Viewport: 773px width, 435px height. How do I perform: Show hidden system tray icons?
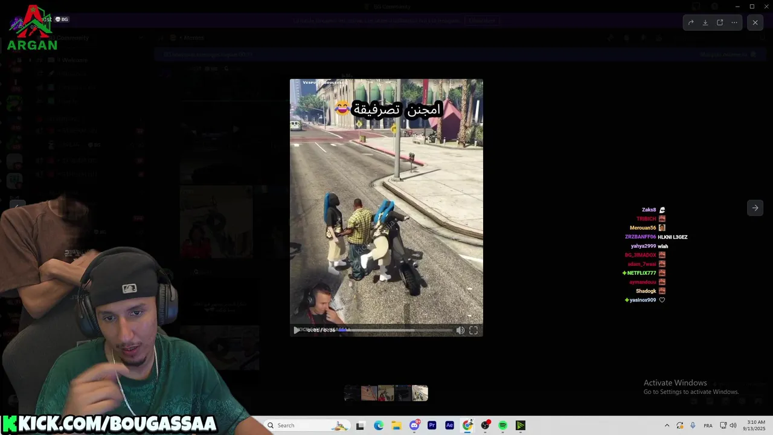click(x=667, y=425)
